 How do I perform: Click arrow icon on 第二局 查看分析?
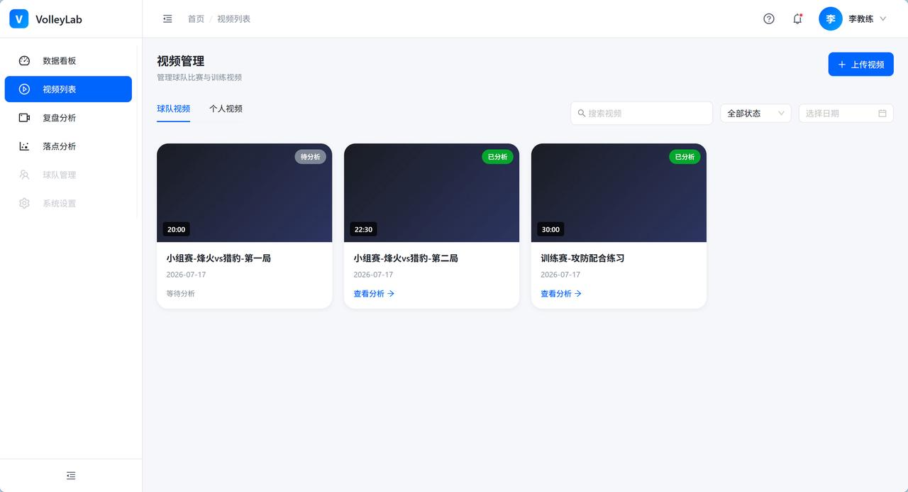pos(391,294)
